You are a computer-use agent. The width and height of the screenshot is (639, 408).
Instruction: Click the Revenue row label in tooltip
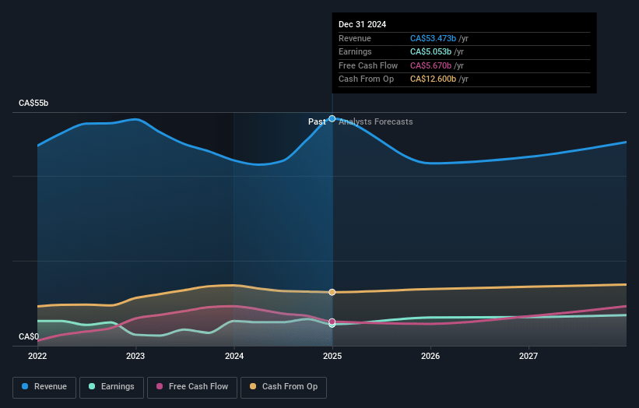click(355, 38)
